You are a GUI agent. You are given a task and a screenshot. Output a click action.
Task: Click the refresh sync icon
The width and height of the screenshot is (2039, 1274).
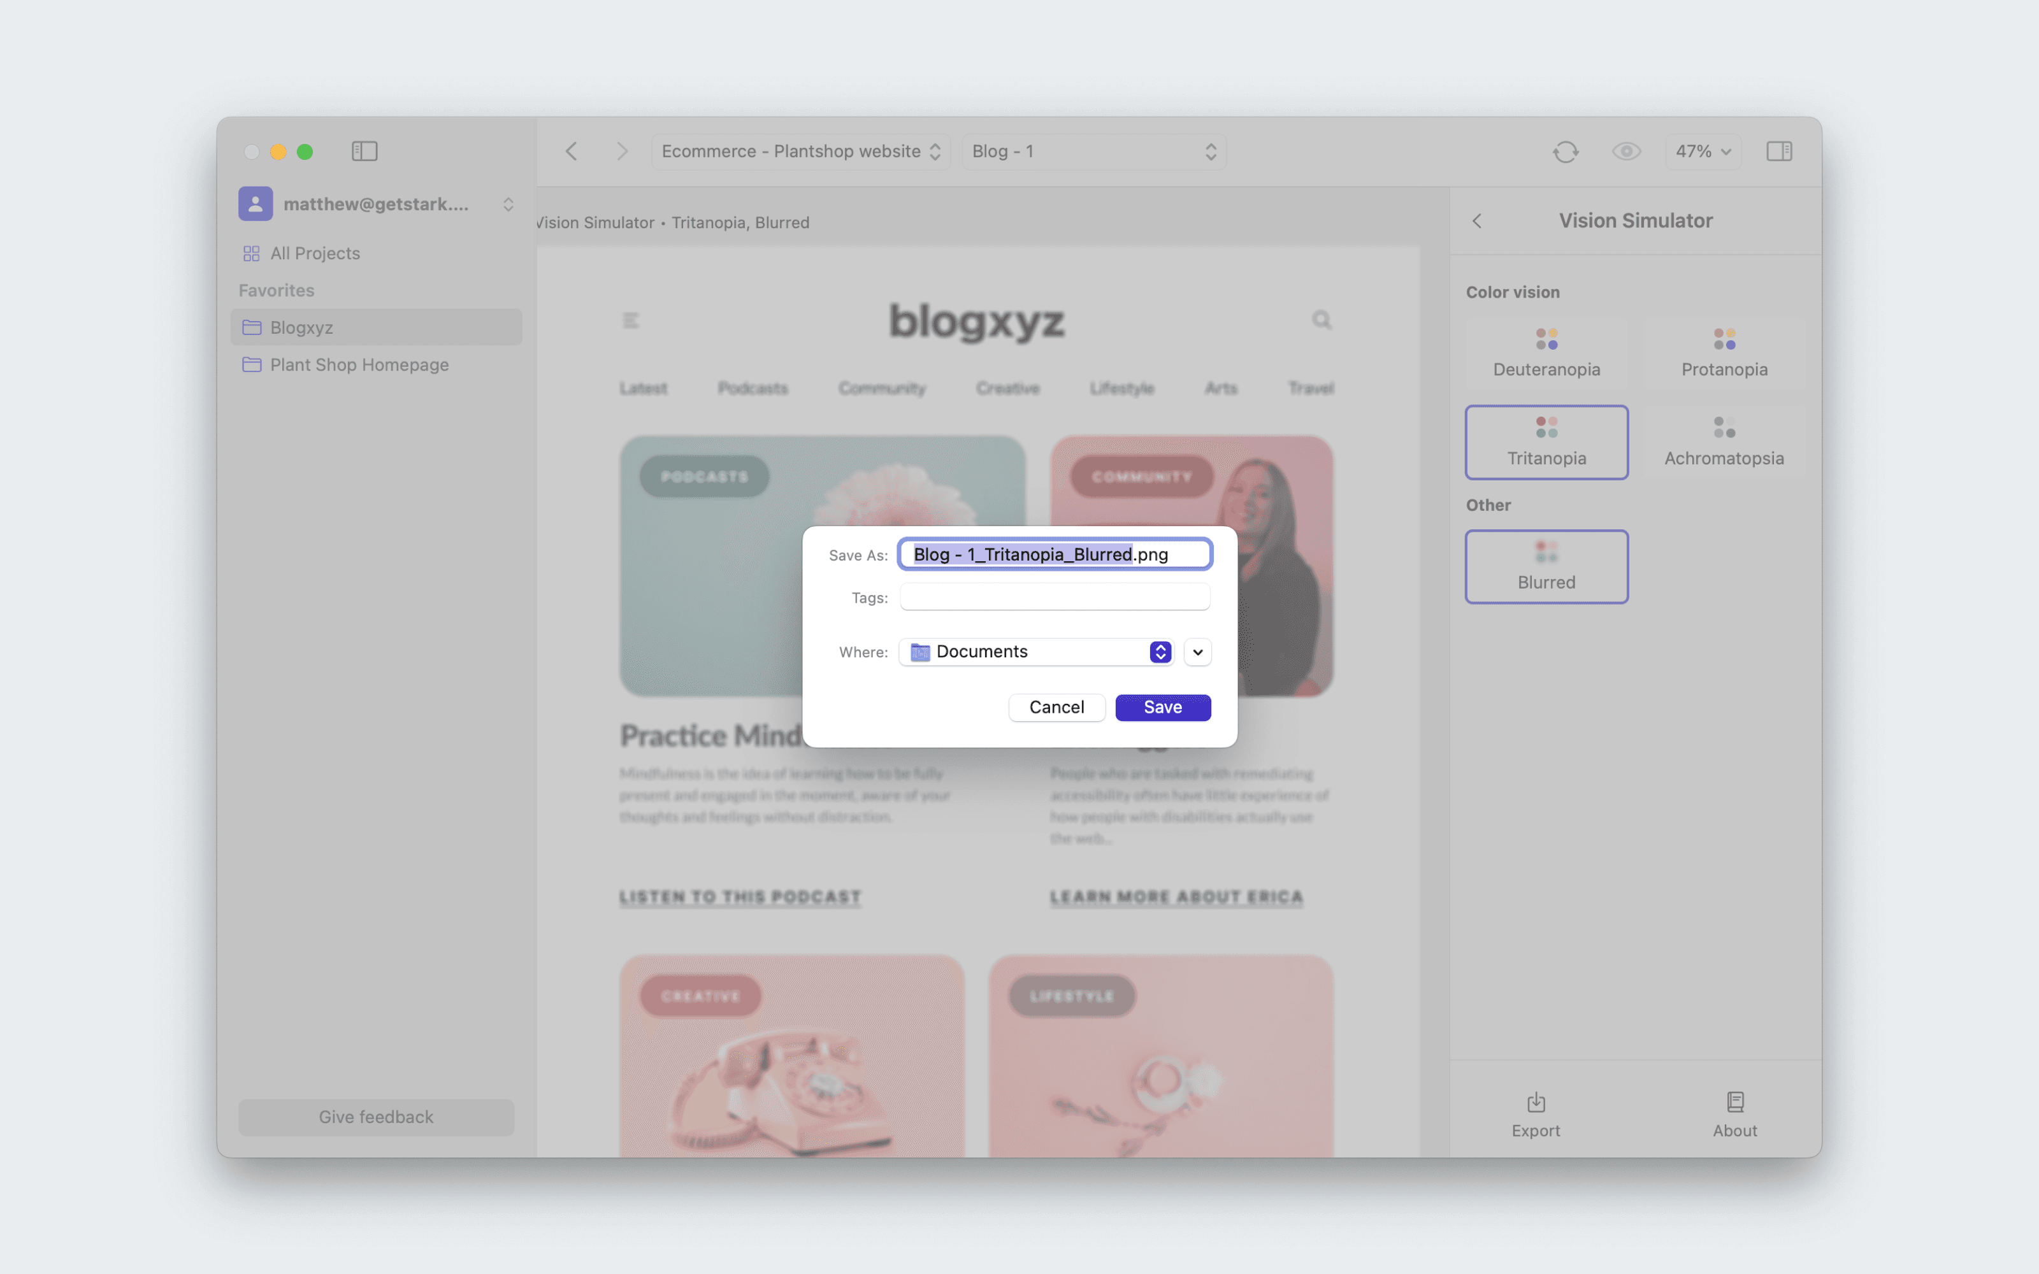1566,152
